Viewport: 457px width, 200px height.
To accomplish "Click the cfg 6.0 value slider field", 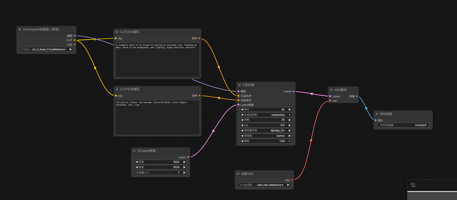I will pos(266,125).
